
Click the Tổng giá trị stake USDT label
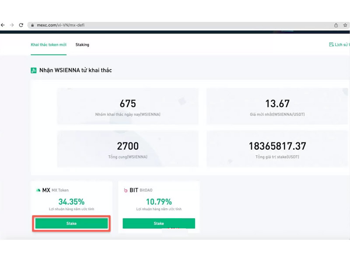pyautogui.click(x=277, y=157)
